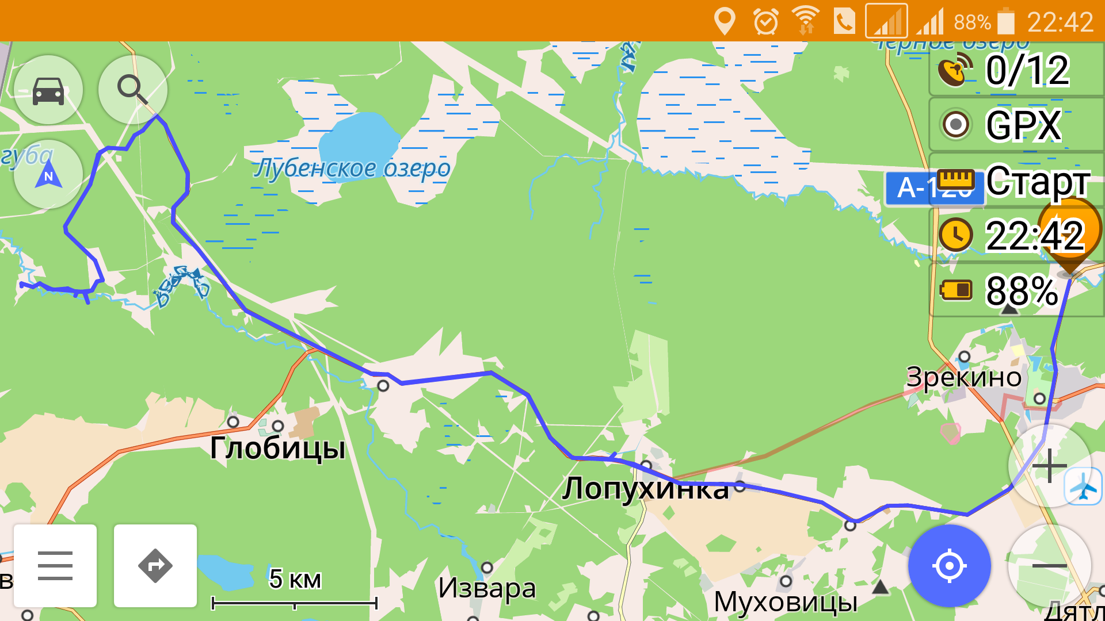Image resolution: width=1105 pixels, height=621 pixels.
Task: Open route directions arrow button
Action: click(155, 566)
